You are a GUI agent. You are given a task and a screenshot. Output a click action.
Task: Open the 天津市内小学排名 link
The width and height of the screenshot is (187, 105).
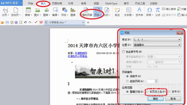[x=77, y=56]
